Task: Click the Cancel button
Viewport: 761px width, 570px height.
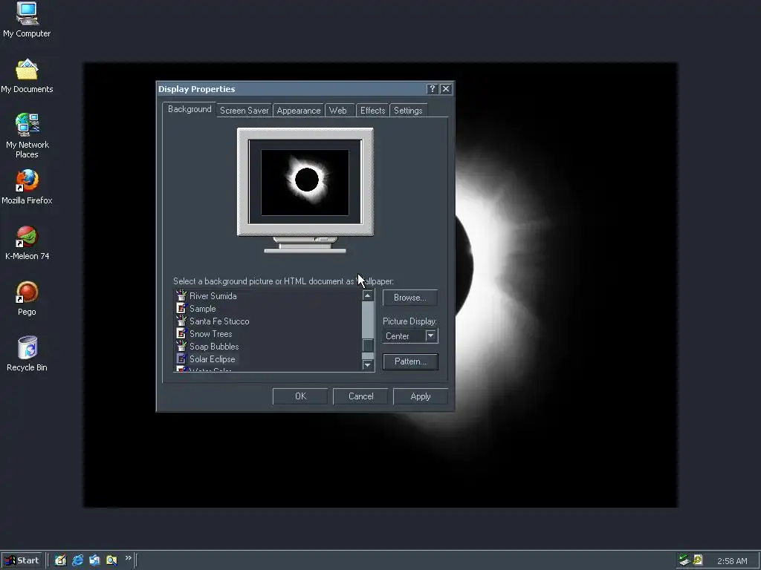Action: tap(360, 396)
